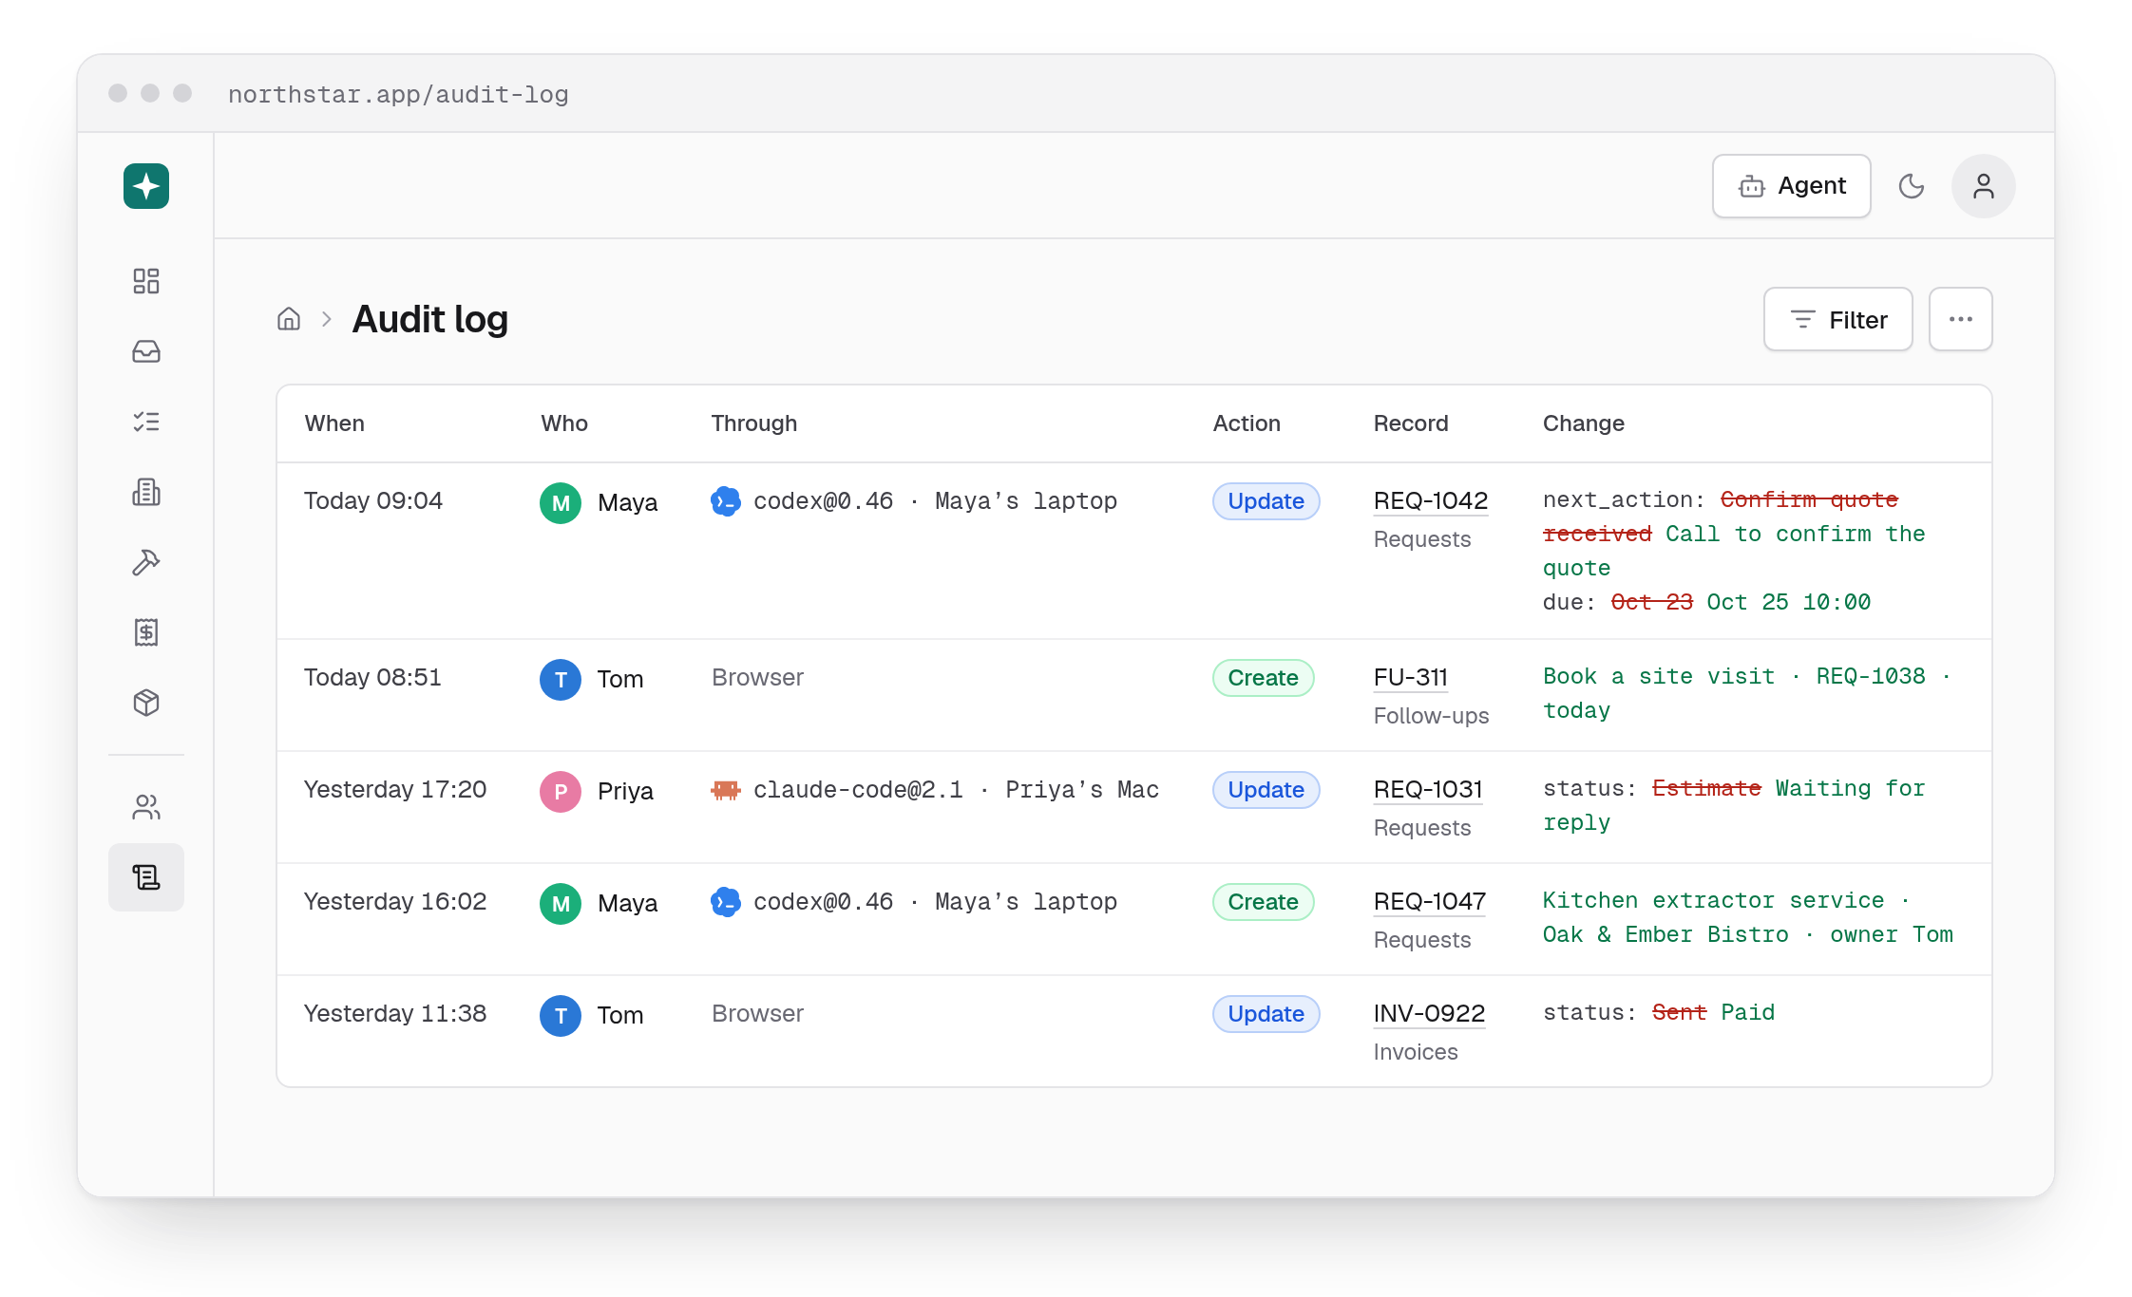This screenshot has height=1297, width=2132.
Task: Click the 'Yesterday 17:20' timestamp
Action: 395,789
